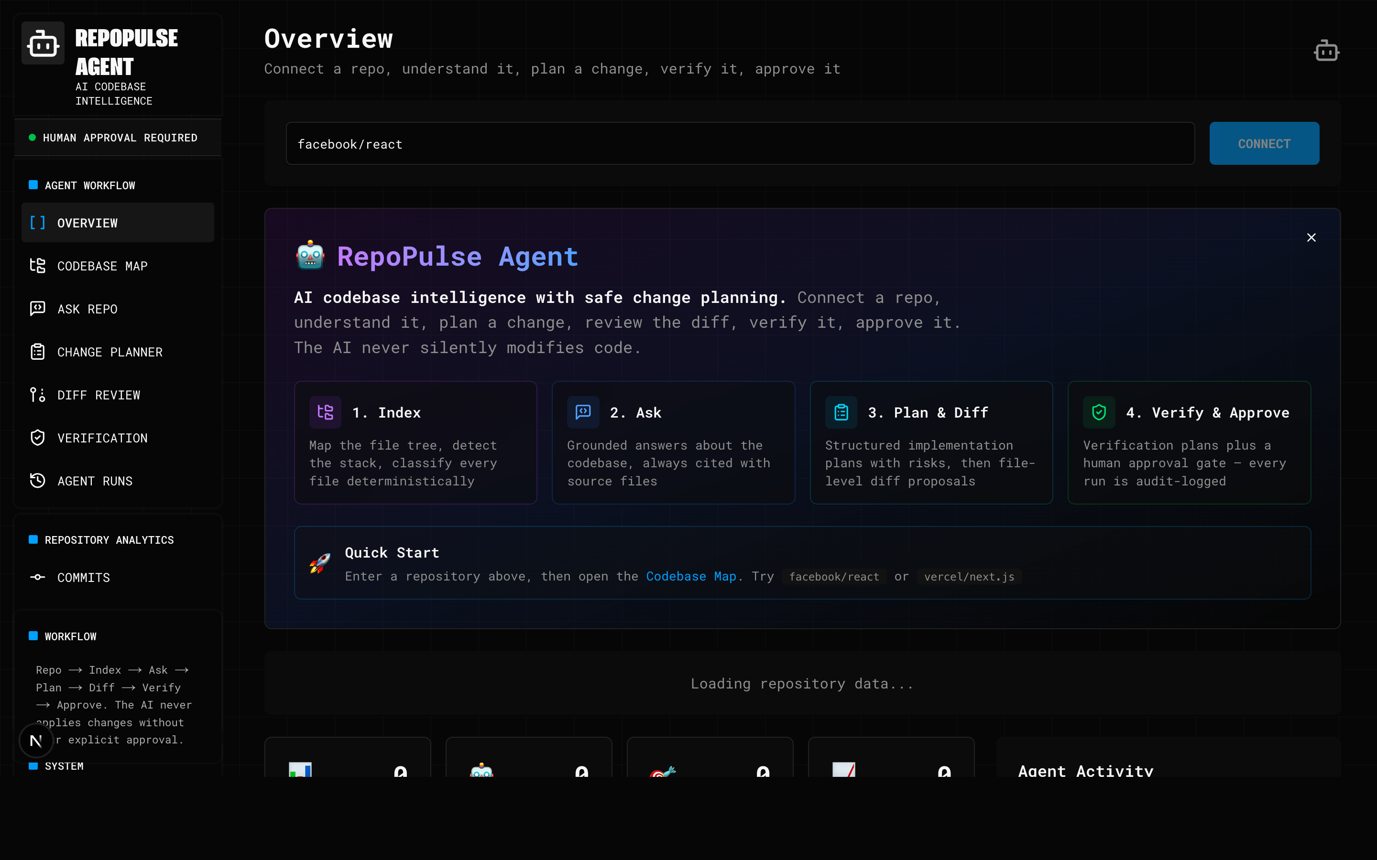This screenshot has height=860, width=1377.
Task: Click the robot icon at top right
Action: click(1326, 51)
